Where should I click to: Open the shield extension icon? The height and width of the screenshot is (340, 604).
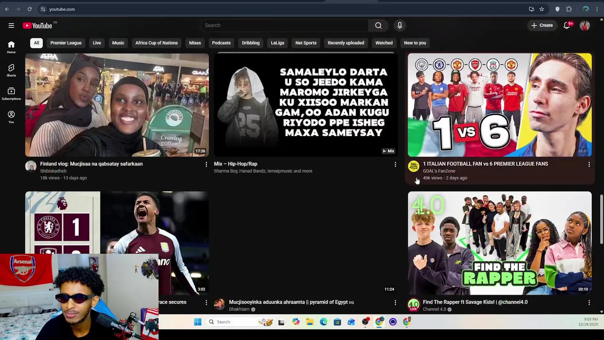click(557, 9)
